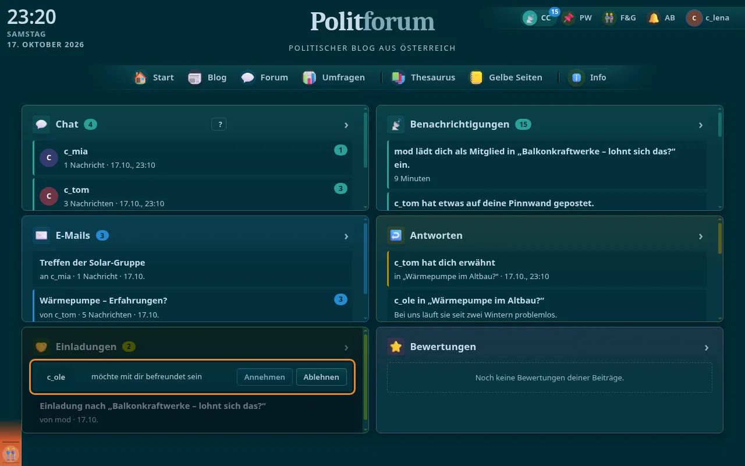Viewport: 745px width, 466px height.
Task: Expand the Bewertungen panel chevron
Action: click(707, 347)
